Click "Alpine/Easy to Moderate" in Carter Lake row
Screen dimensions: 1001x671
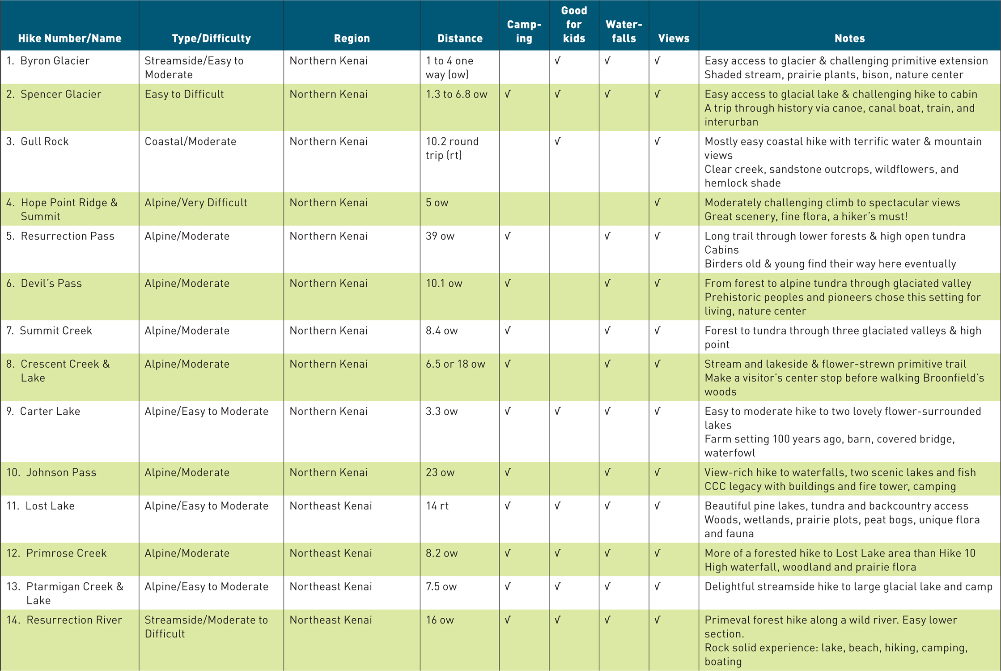point(207,412)
